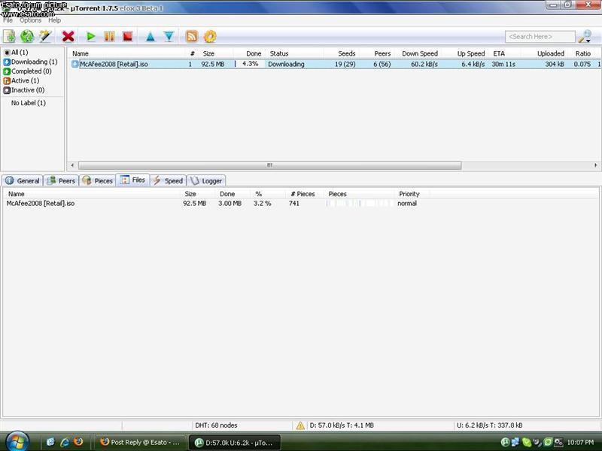This screenshot has height=451, width=602.
Task: Launch Firefox from quick launch
Action: point(79,442)
